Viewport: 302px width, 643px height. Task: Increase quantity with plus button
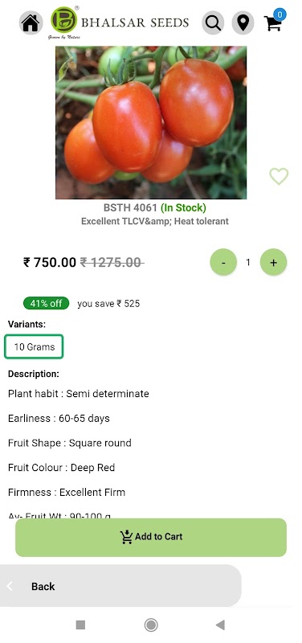click(x=273, y=262)
